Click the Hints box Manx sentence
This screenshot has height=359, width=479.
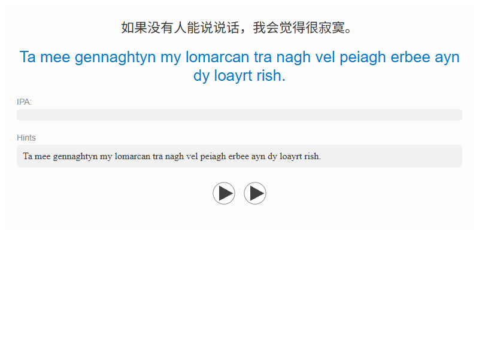pyautogui.click(x=172, y=156)
